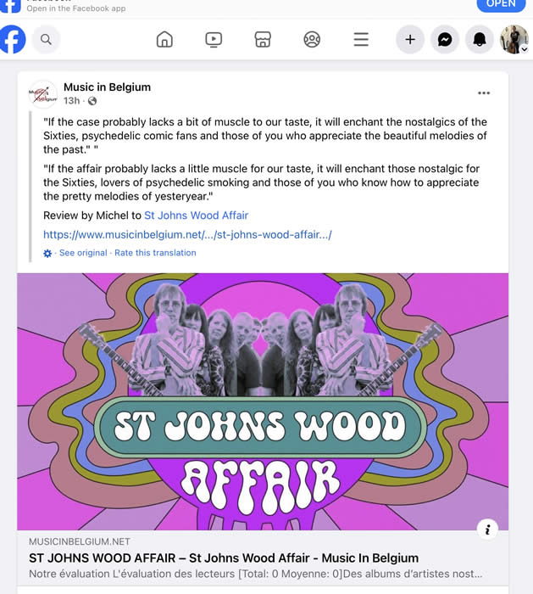The width and height of the screenshot is (533, 594).
Task: Click the OPEN in Facebook app button
Action: click(x=502, y=4)
